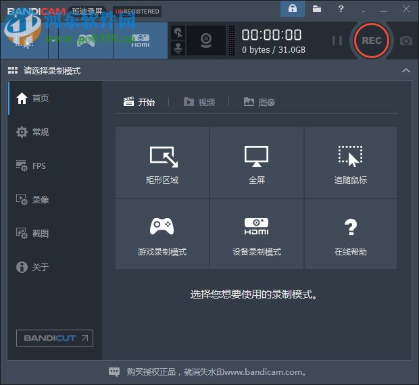Switch to the 开始 tab
Screen dimensions: 419x385
pos(139,102)
